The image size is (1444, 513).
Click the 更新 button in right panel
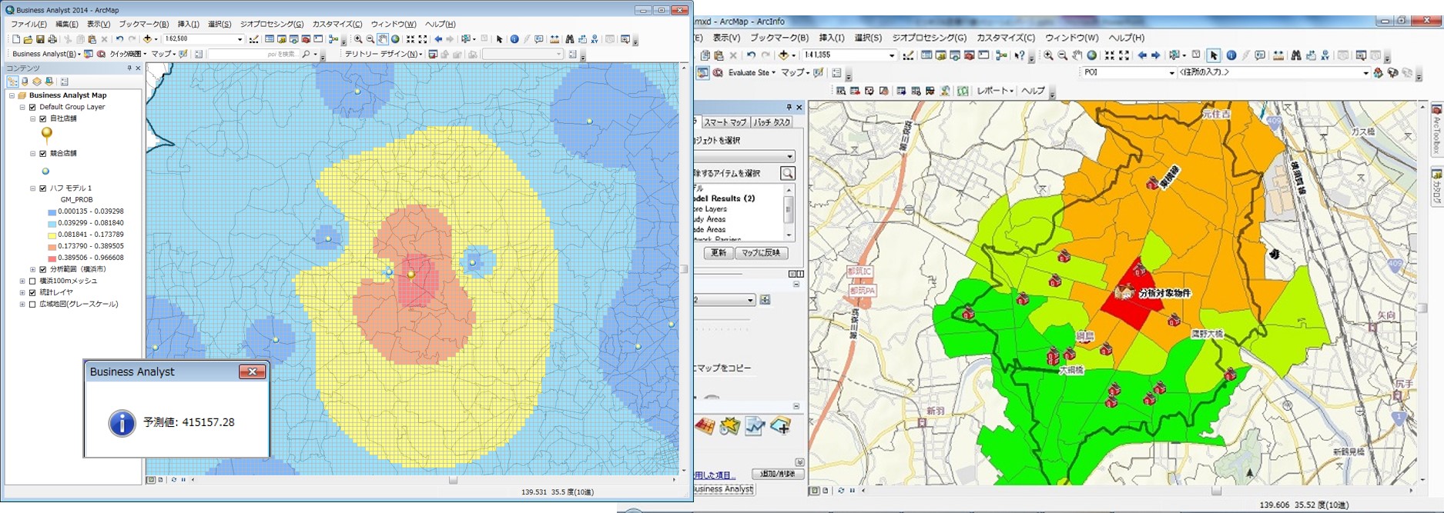pos(718,253)
